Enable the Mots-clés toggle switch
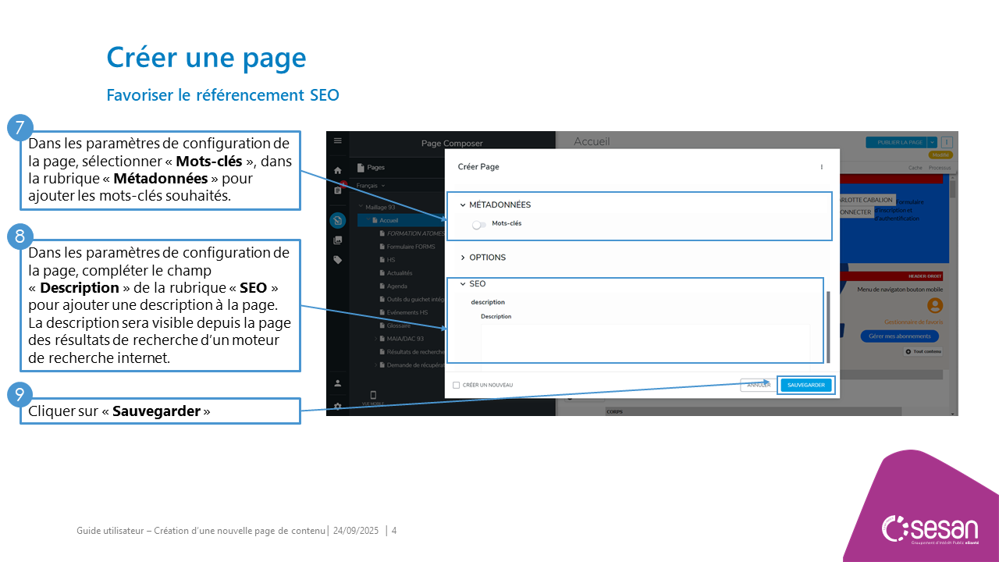The image size is (999, 562). 478,224
